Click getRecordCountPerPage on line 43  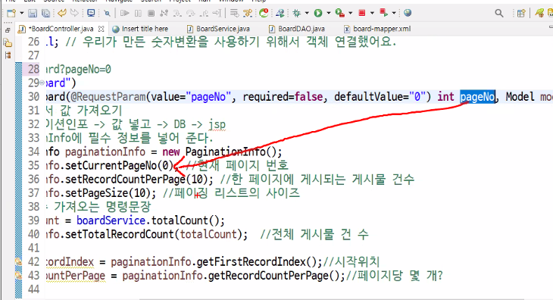click(268, 276)
